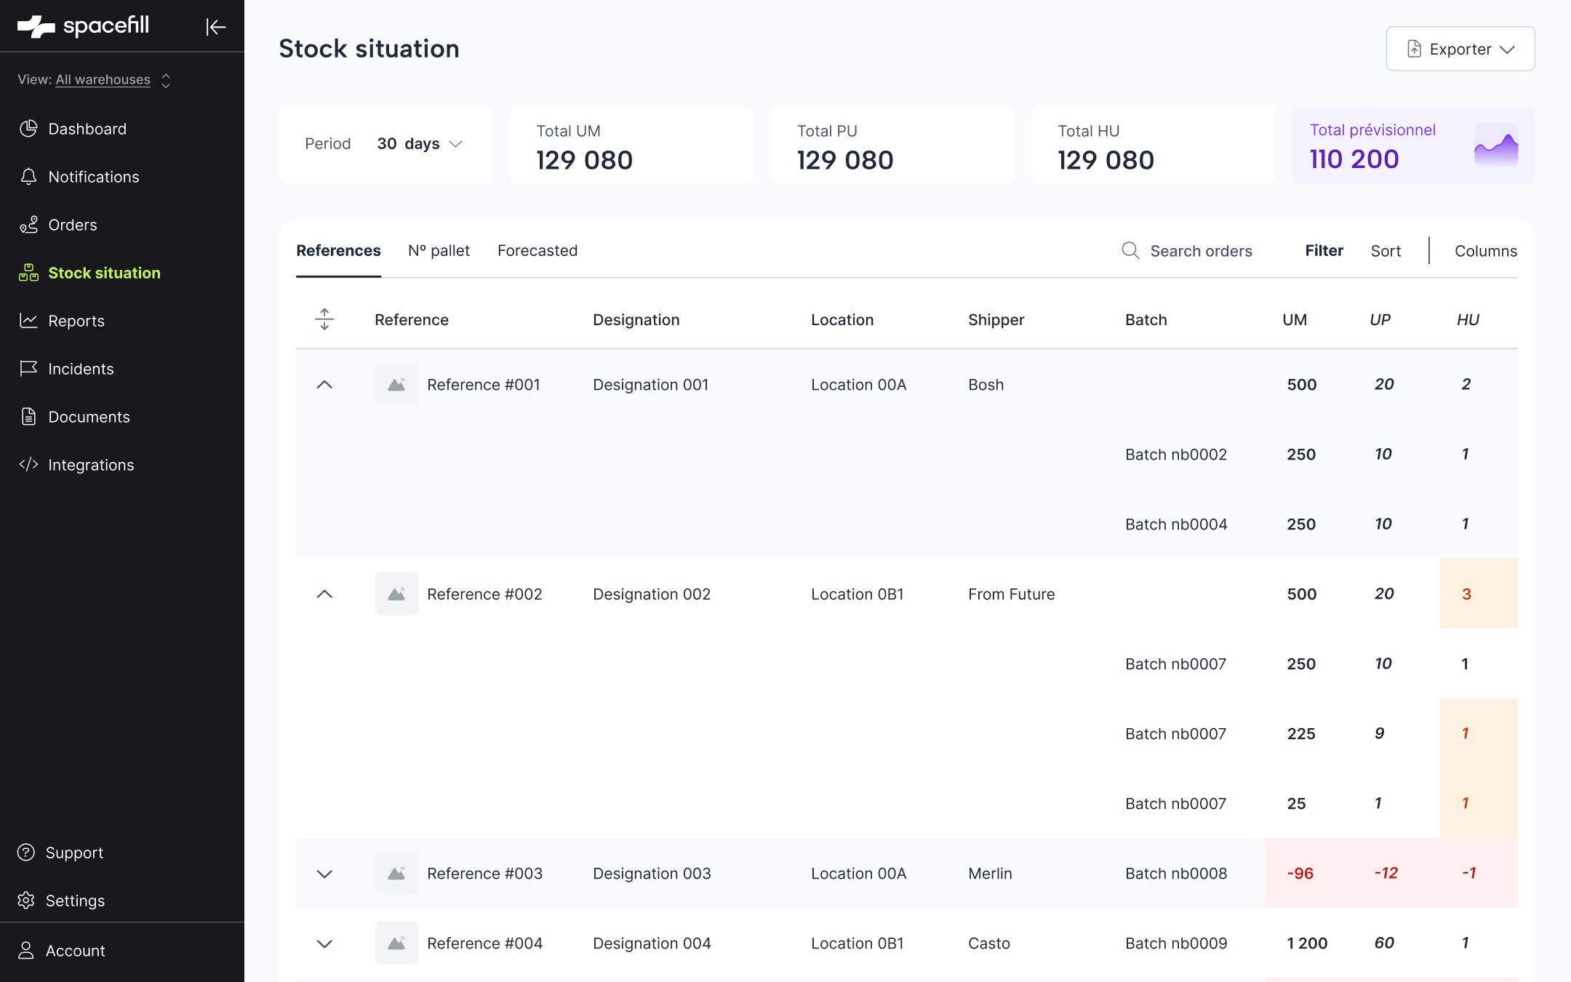The height and width of the screenshot is (982, 1571).
Task: Click the Documents file icon
Action: pos(28,417)
